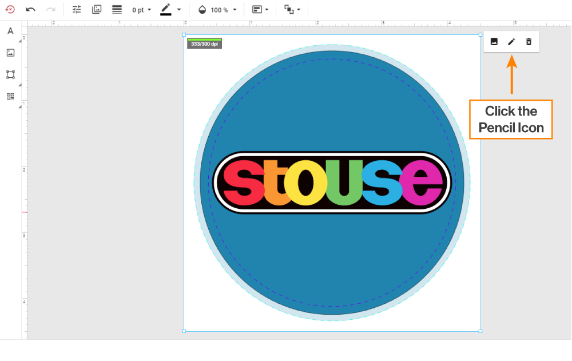The image size is (572, 361).
Task: Open the arrange layers order dropdown
Action: 292,10
